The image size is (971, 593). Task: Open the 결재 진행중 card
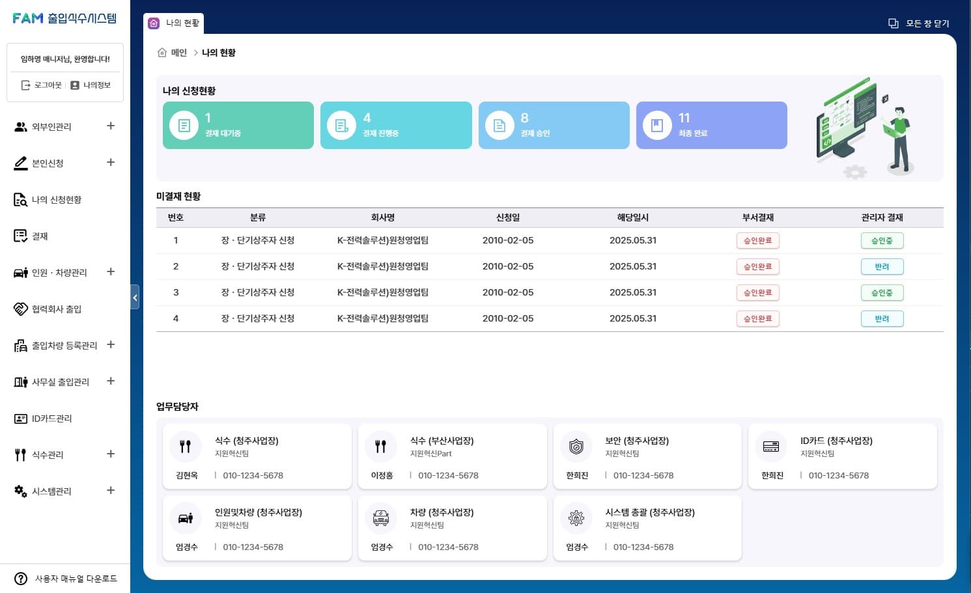click(x=396, y=125)
